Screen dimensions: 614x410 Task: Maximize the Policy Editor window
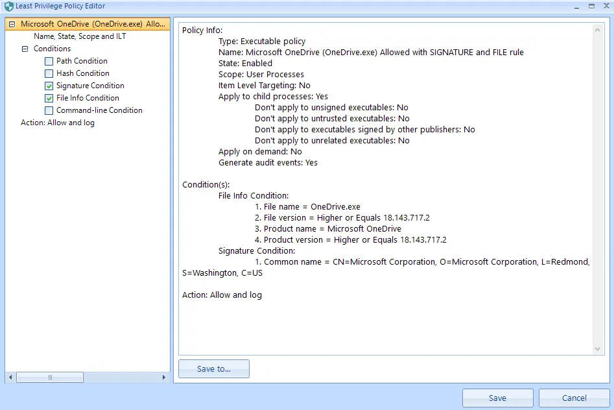(591, 6)
